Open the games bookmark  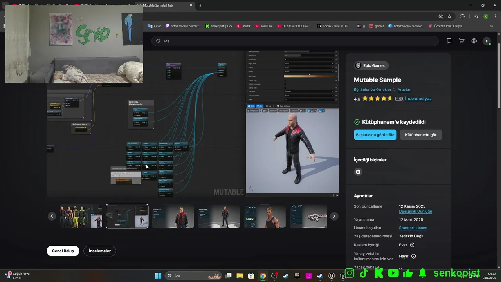[376, 26]
